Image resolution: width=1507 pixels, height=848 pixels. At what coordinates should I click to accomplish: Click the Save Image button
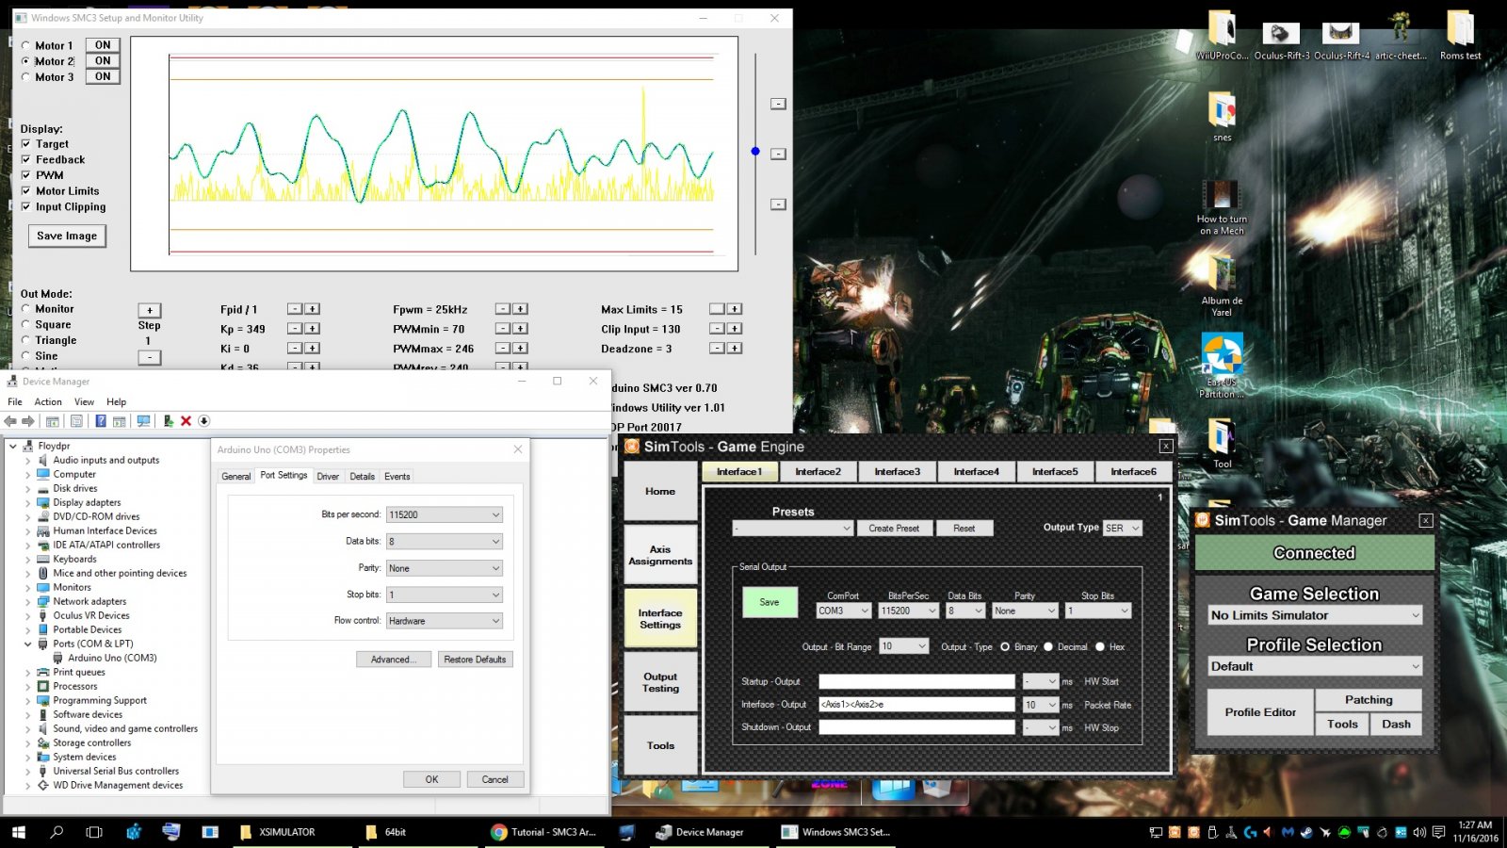click(x=67, y=236)
